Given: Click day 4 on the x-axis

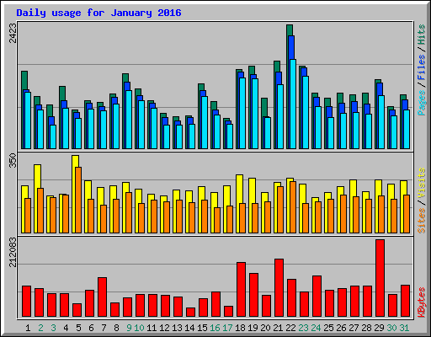Looking at the screenshot, I should click(x=66, y=328).
